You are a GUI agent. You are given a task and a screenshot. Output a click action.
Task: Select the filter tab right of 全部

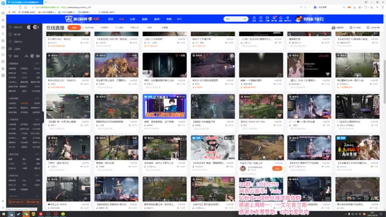pyautogui.click(x=89, y=27)
